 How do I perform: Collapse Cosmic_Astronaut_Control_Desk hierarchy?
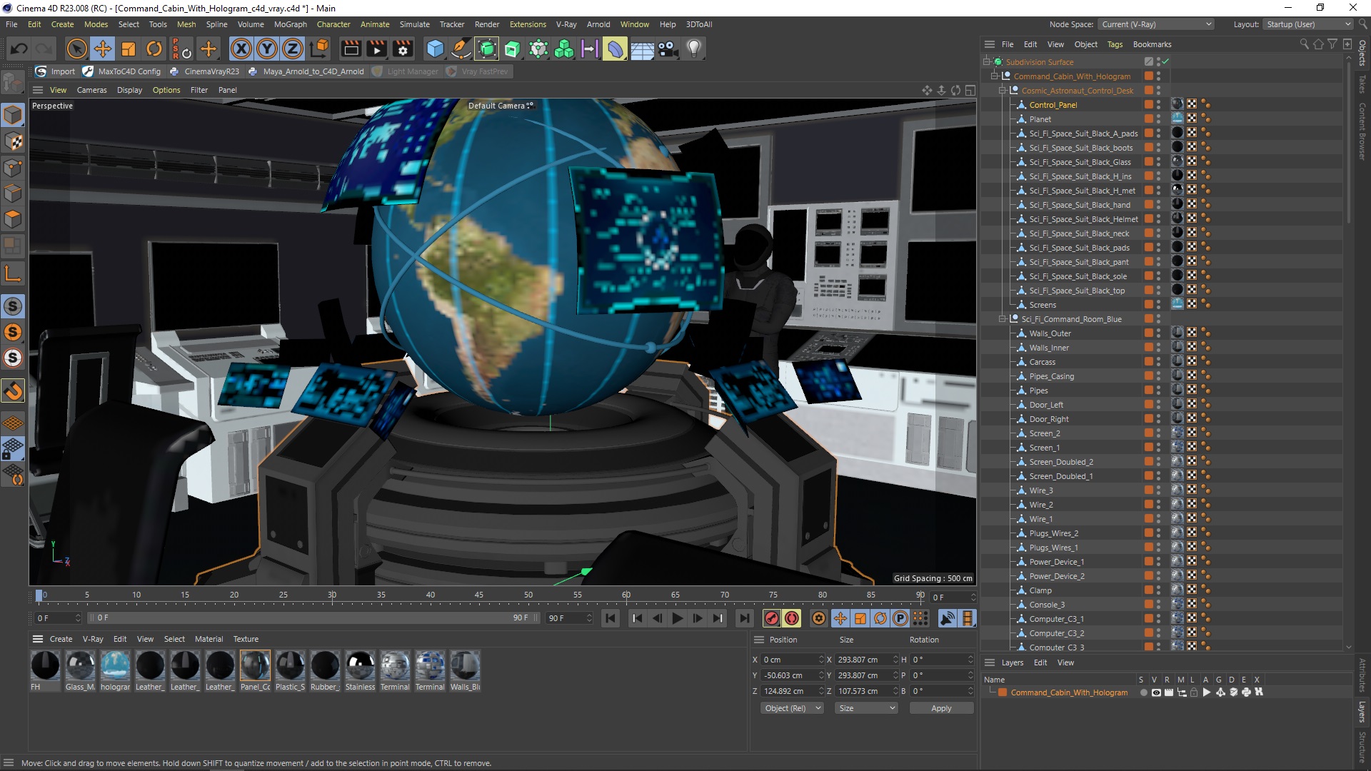[x=1003, y=91]
